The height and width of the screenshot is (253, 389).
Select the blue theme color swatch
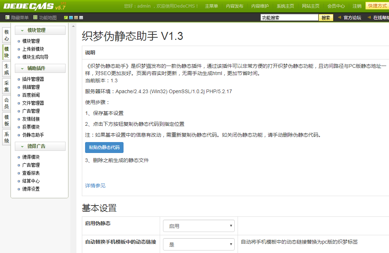click(x=71, y=18)
